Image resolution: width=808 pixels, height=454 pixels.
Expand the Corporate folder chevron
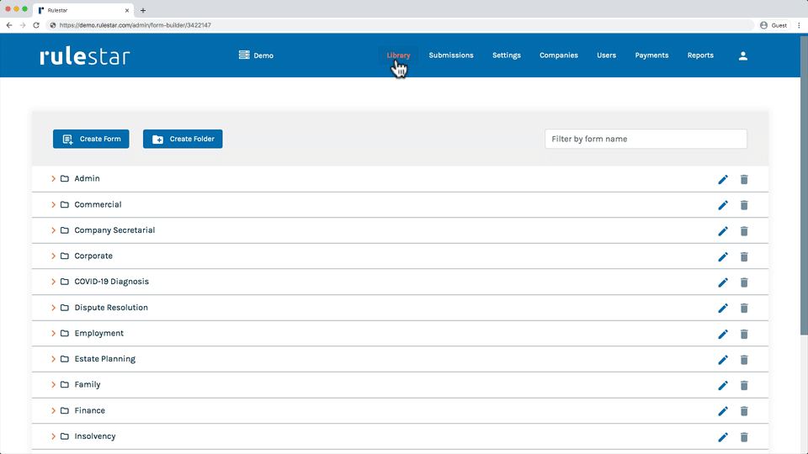tap(53, 256)
